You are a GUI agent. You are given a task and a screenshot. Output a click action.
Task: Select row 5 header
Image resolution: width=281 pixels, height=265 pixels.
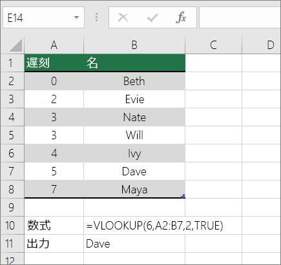pos(12,135)
